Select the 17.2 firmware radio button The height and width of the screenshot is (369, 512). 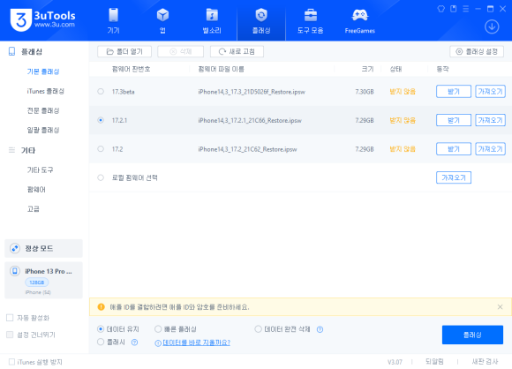coord(101,149)
